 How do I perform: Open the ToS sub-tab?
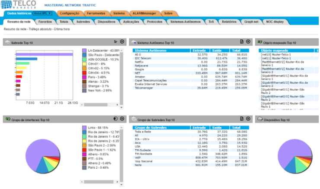(211, 22)
